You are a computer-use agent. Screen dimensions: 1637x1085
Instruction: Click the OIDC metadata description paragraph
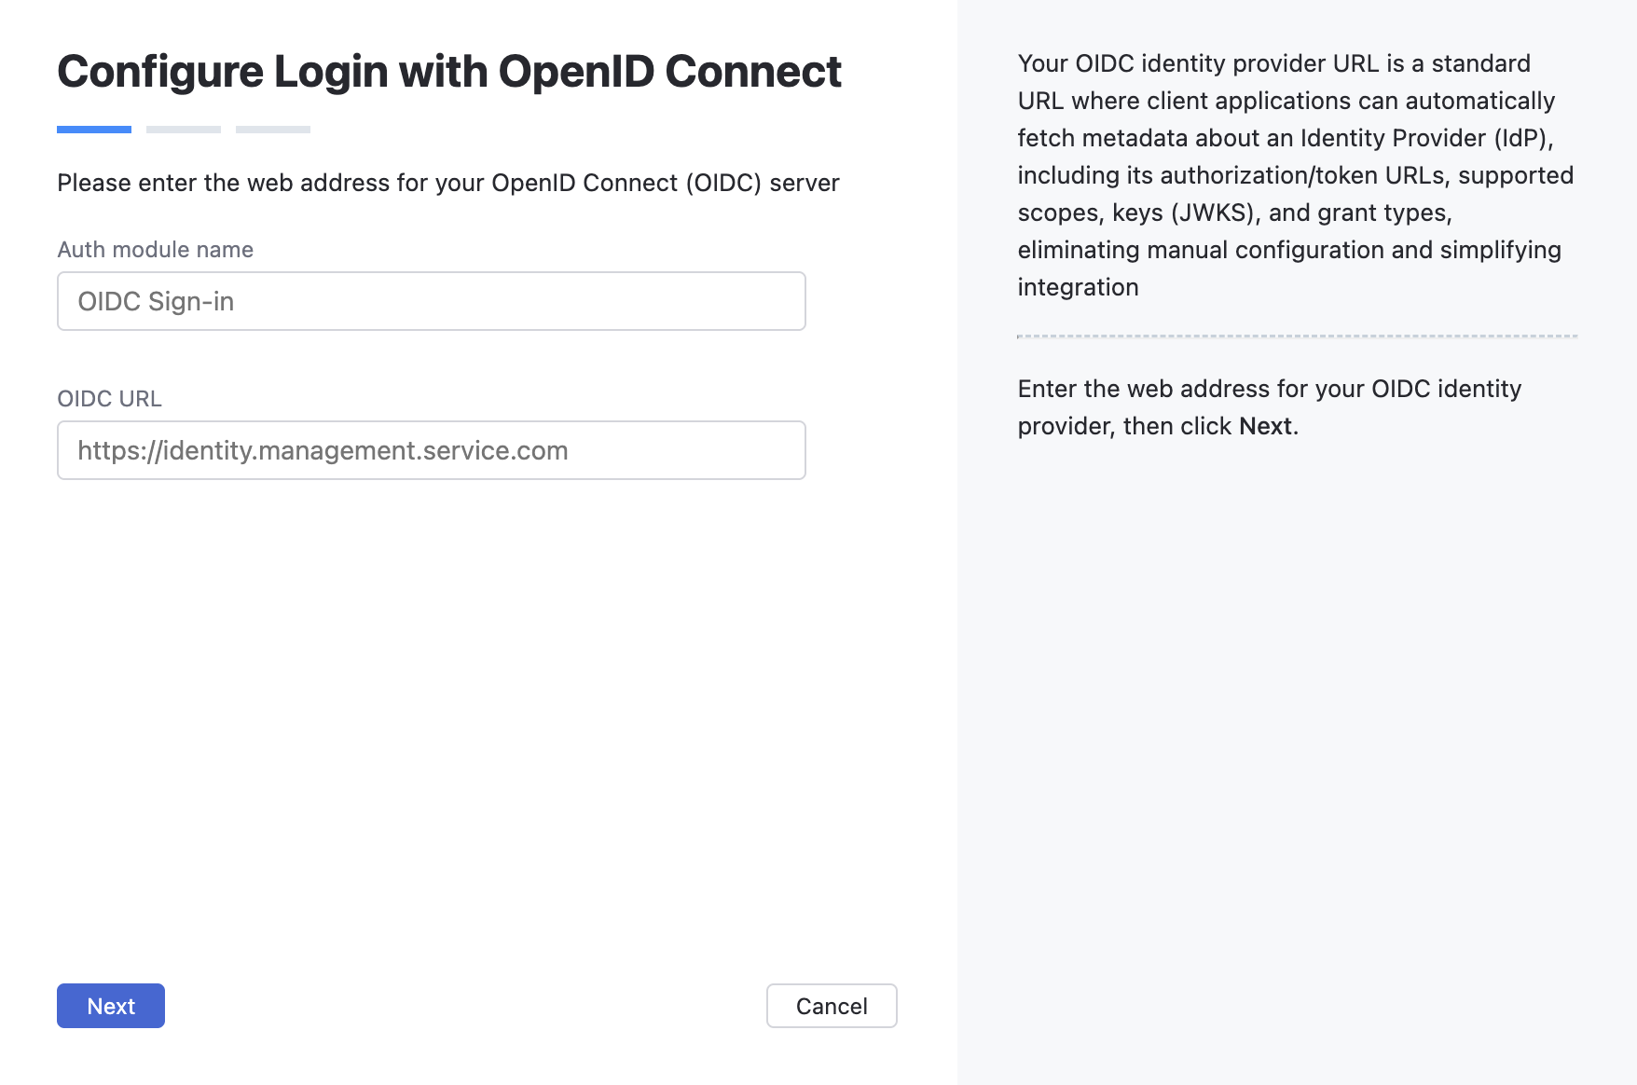pos(1296,175)
